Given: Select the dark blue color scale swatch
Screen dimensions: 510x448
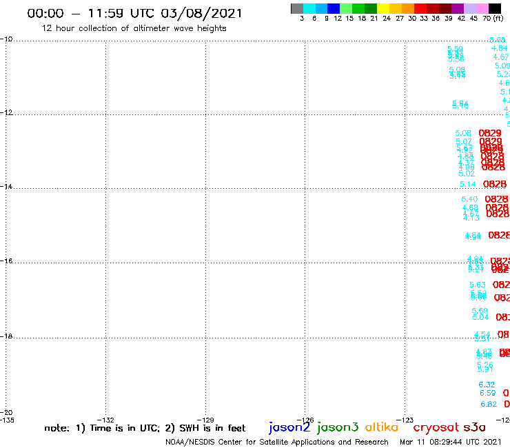Looking at the screenshot, I should click(334, 8).
